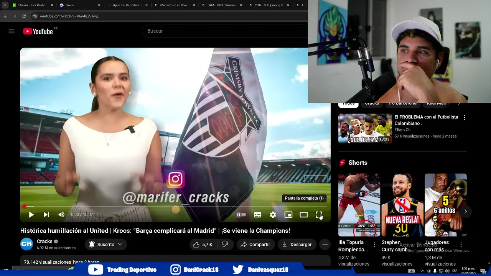Show hidden tray icons chevron
This screenshot has height=276, width=491.
pyautogui.click(x=422, y=271)
